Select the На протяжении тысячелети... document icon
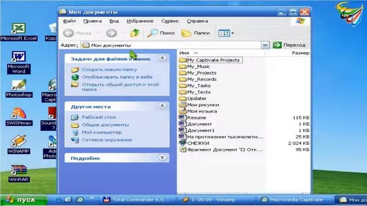Viewport: 367px width, 206px height. 182,137
